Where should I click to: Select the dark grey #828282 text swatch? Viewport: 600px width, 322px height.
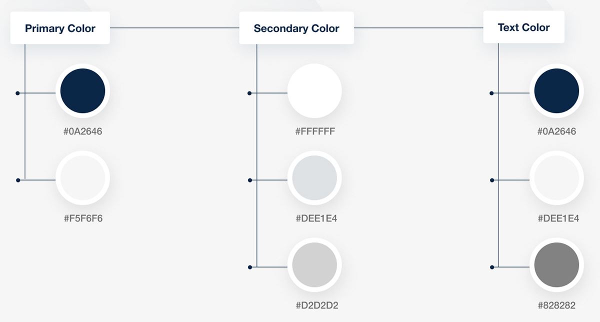(x=556, y=265)
